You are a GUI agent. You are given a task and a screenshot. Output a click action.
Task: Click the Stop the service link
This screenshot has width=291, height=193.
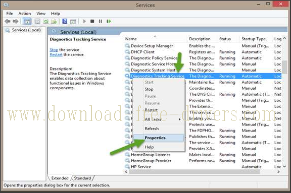click(54, 50)
